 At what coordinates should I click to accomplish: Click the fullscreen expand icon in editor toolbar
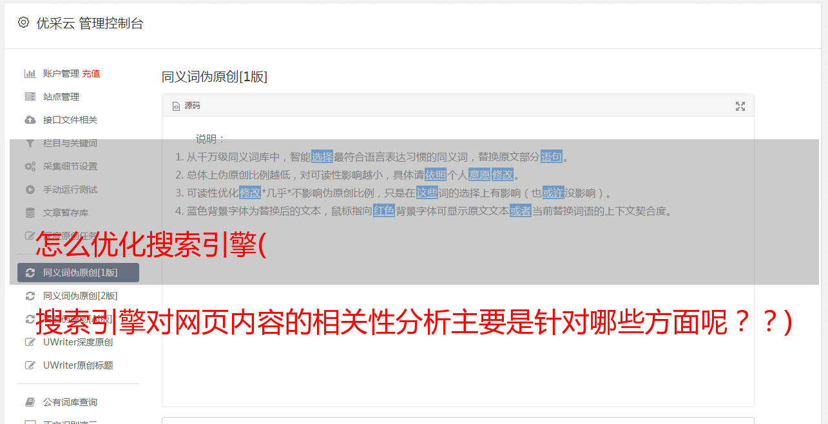point(740,106)
